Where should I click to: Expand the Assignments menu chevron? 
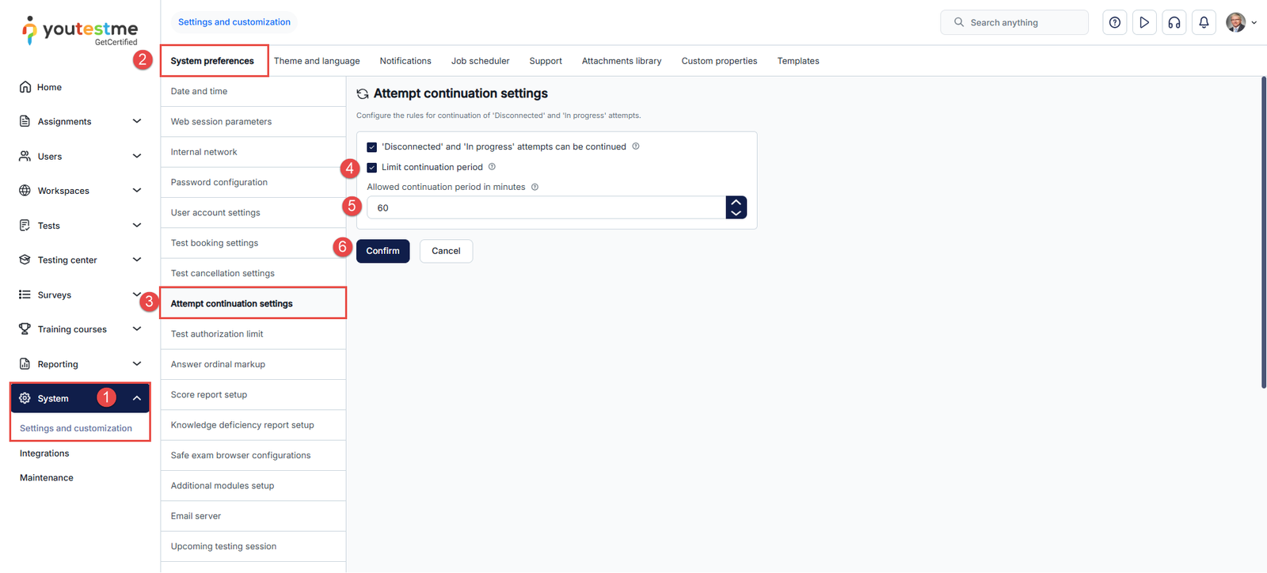click(x=137, y=121)
